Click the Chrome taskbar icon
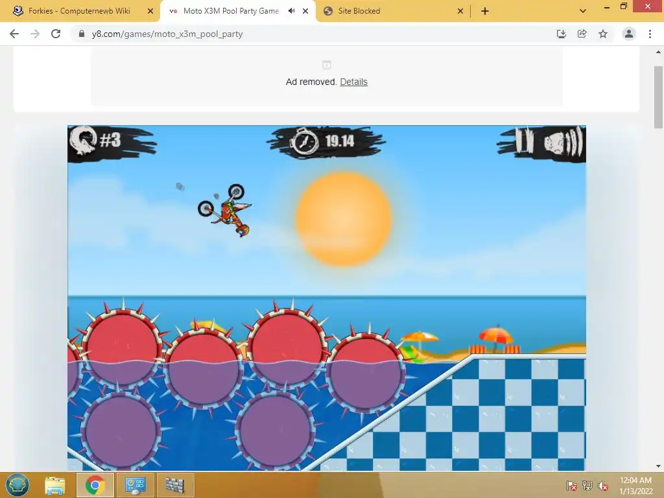664x498 pixels. (95, 485)
